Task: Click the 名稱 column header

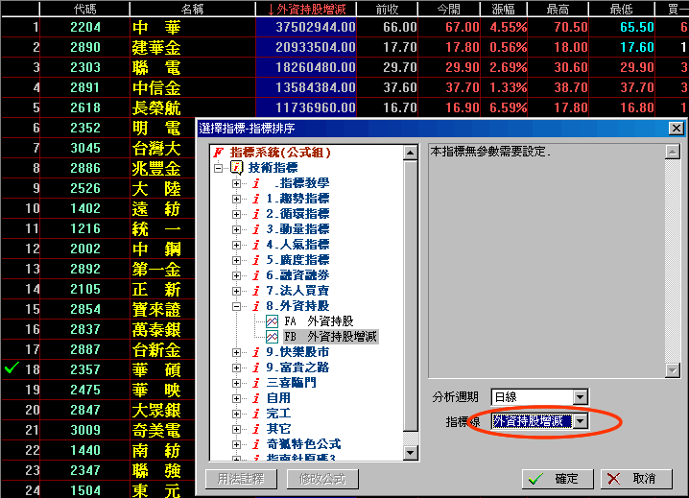Action: click(x=193, y=9)
